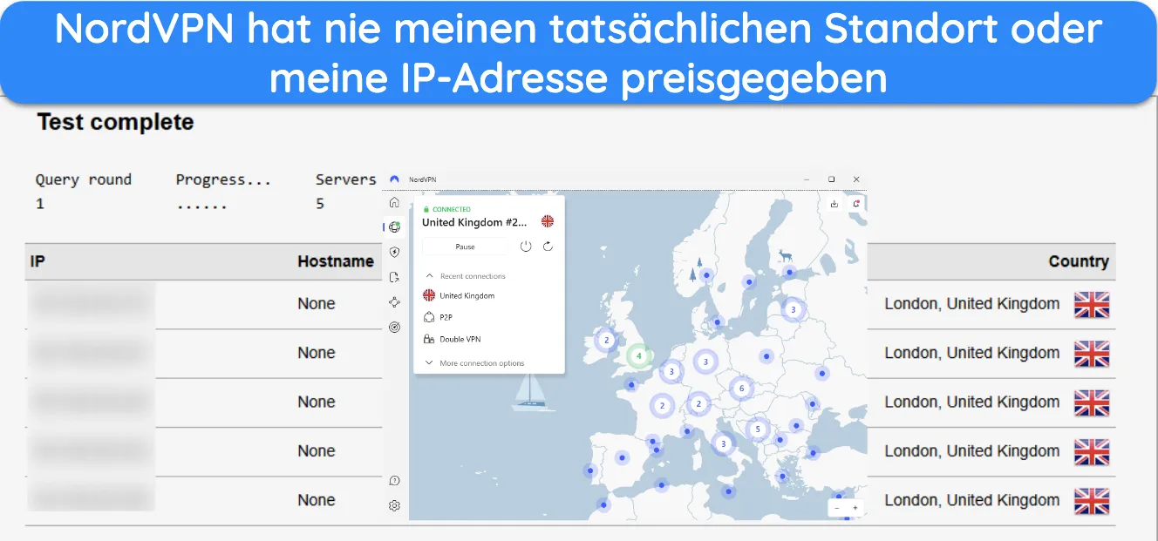Viewport: 1158px width, 541px height.
Task: Select the globe VPN icon in sidebar
Action: [x=394, y=227]
